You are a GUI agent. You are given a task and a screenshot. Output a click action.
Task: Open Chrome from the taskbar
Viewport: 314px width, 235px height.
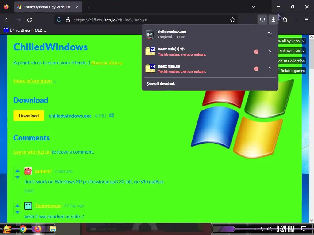tap(23, 229)
